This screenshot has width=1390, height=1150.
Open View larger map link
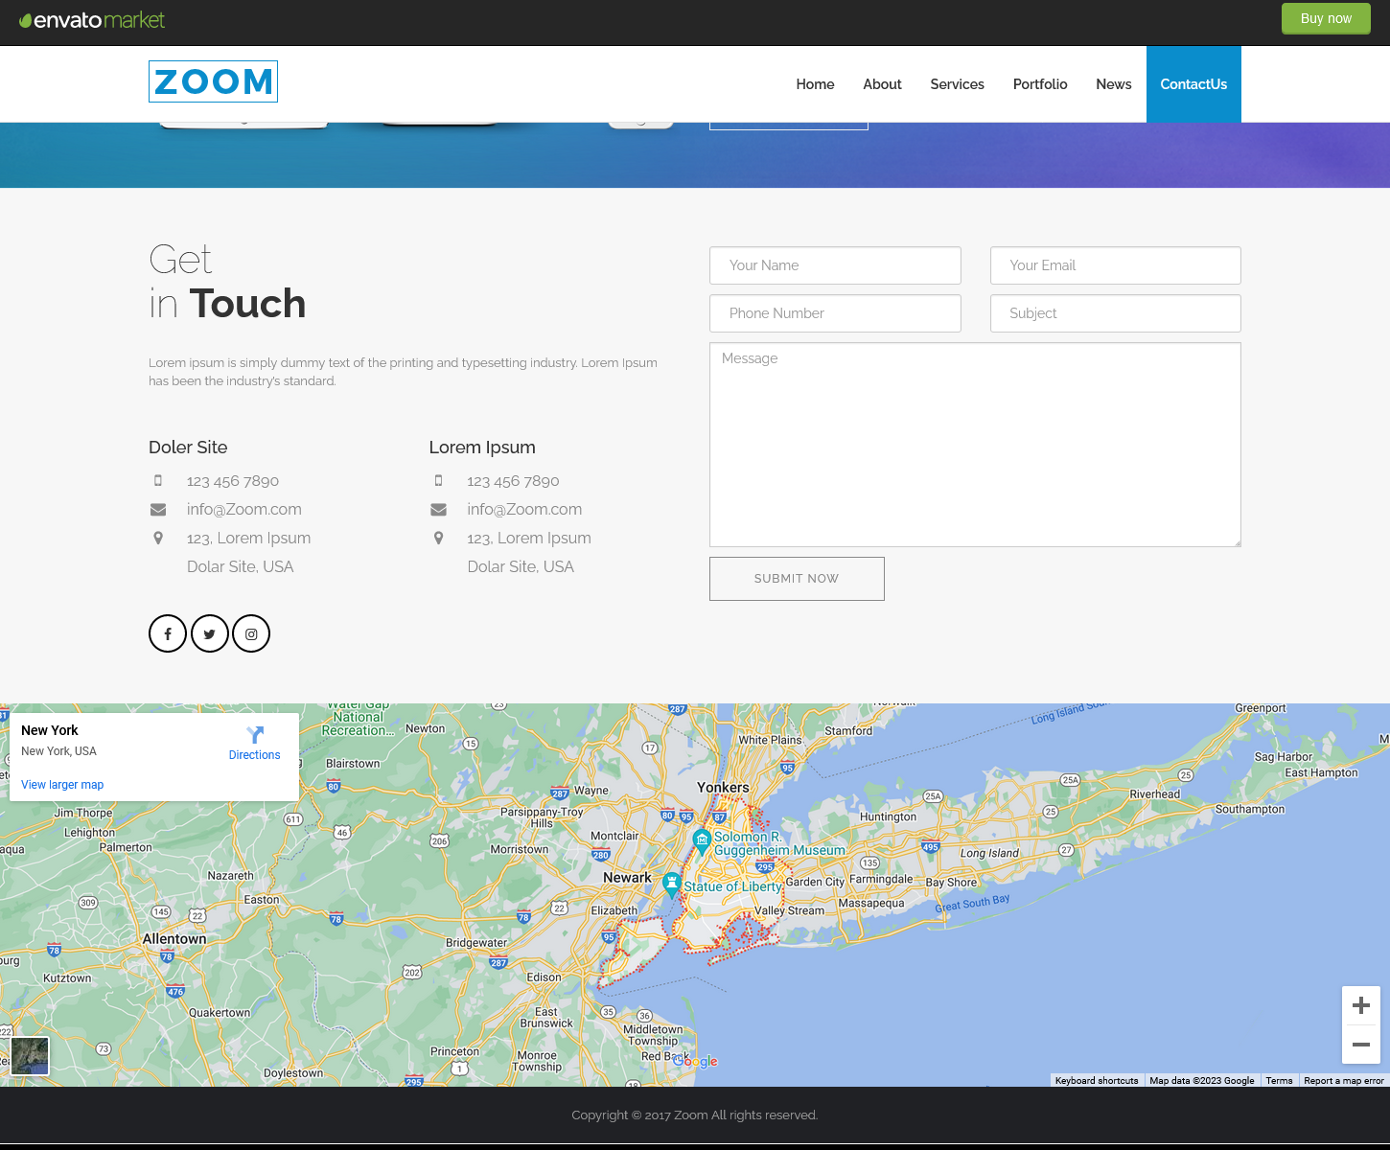(x=62, y=785)
